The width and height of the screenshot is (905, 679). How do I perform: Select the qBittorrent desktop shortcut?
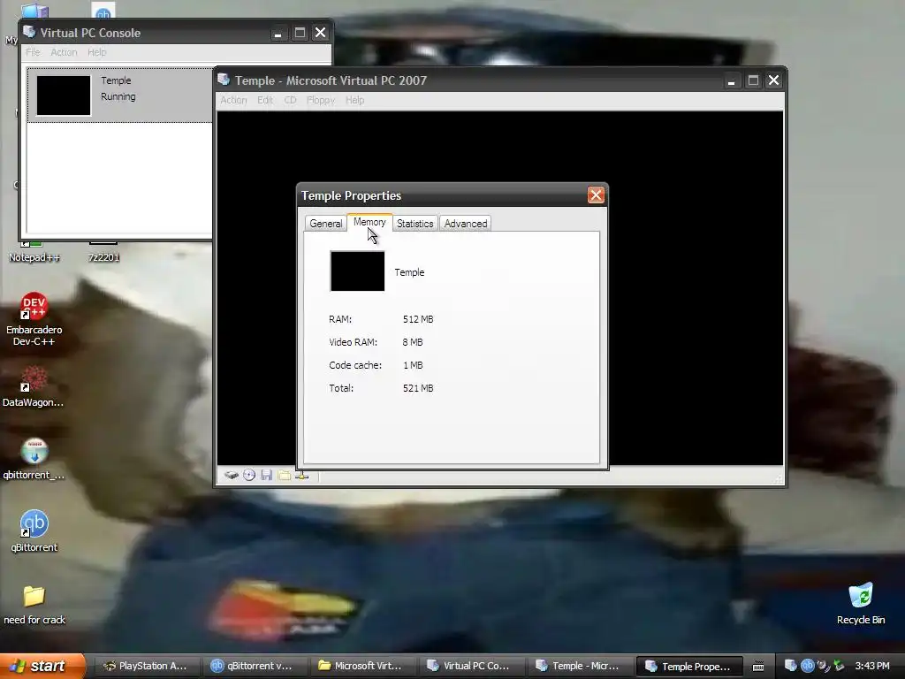point(34,531)
